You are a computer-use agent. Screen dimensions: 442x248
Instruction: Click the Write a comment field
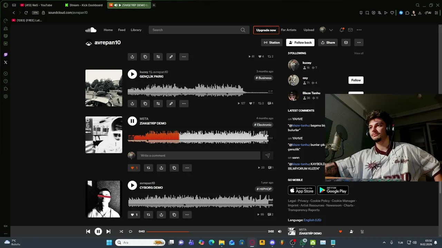pos(199,155)
